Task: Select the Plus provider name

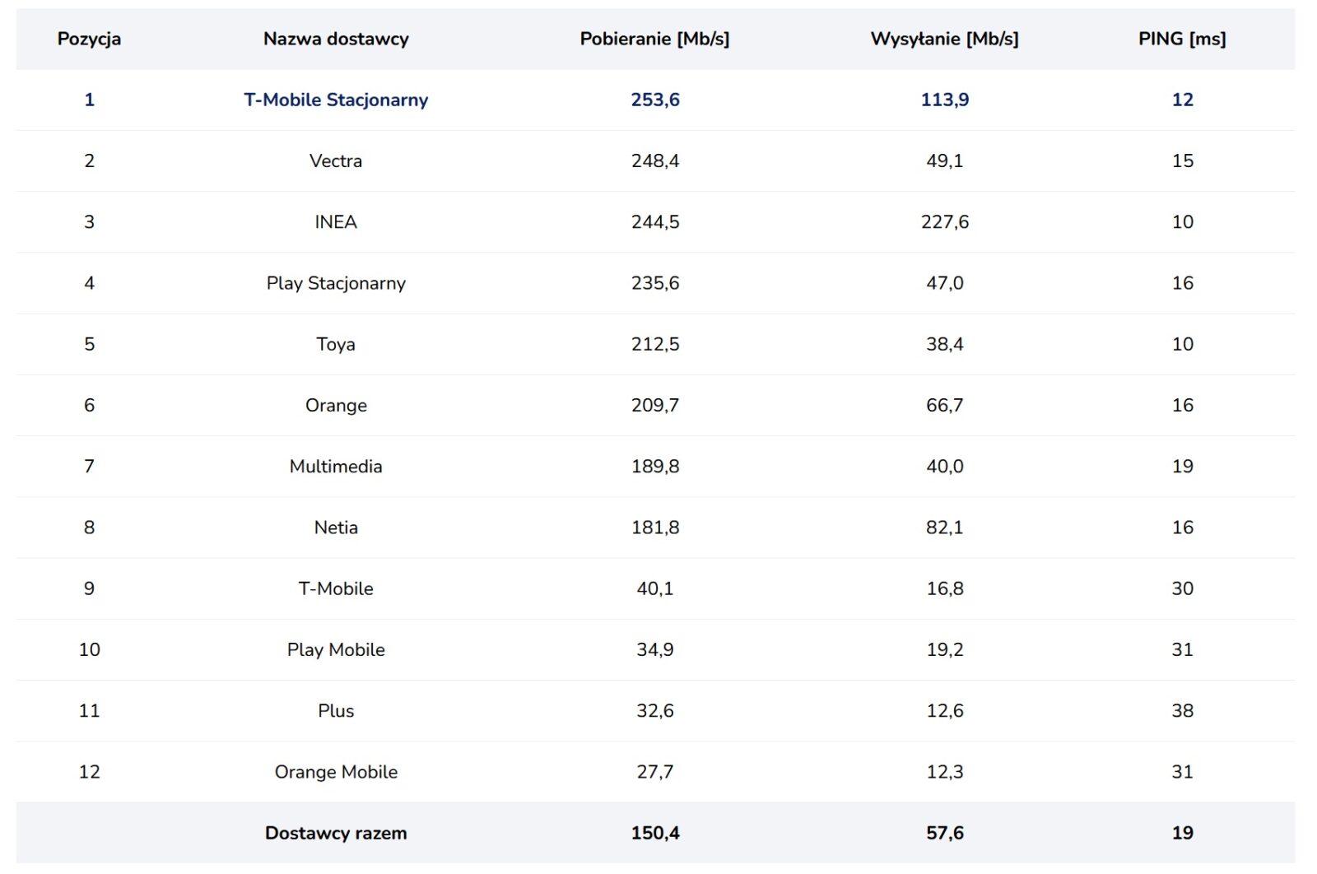Action: point(336,710)
